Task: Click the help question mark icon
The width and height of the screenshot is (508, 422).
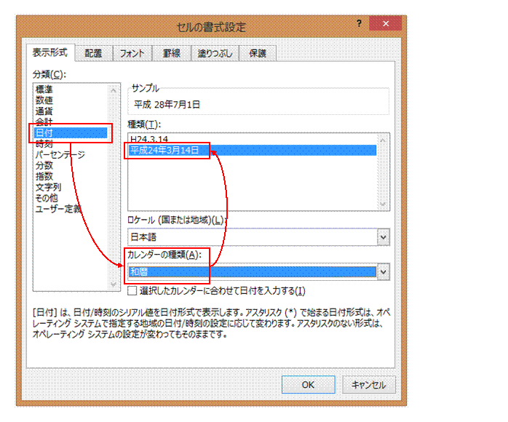Action: pos(359,23)
